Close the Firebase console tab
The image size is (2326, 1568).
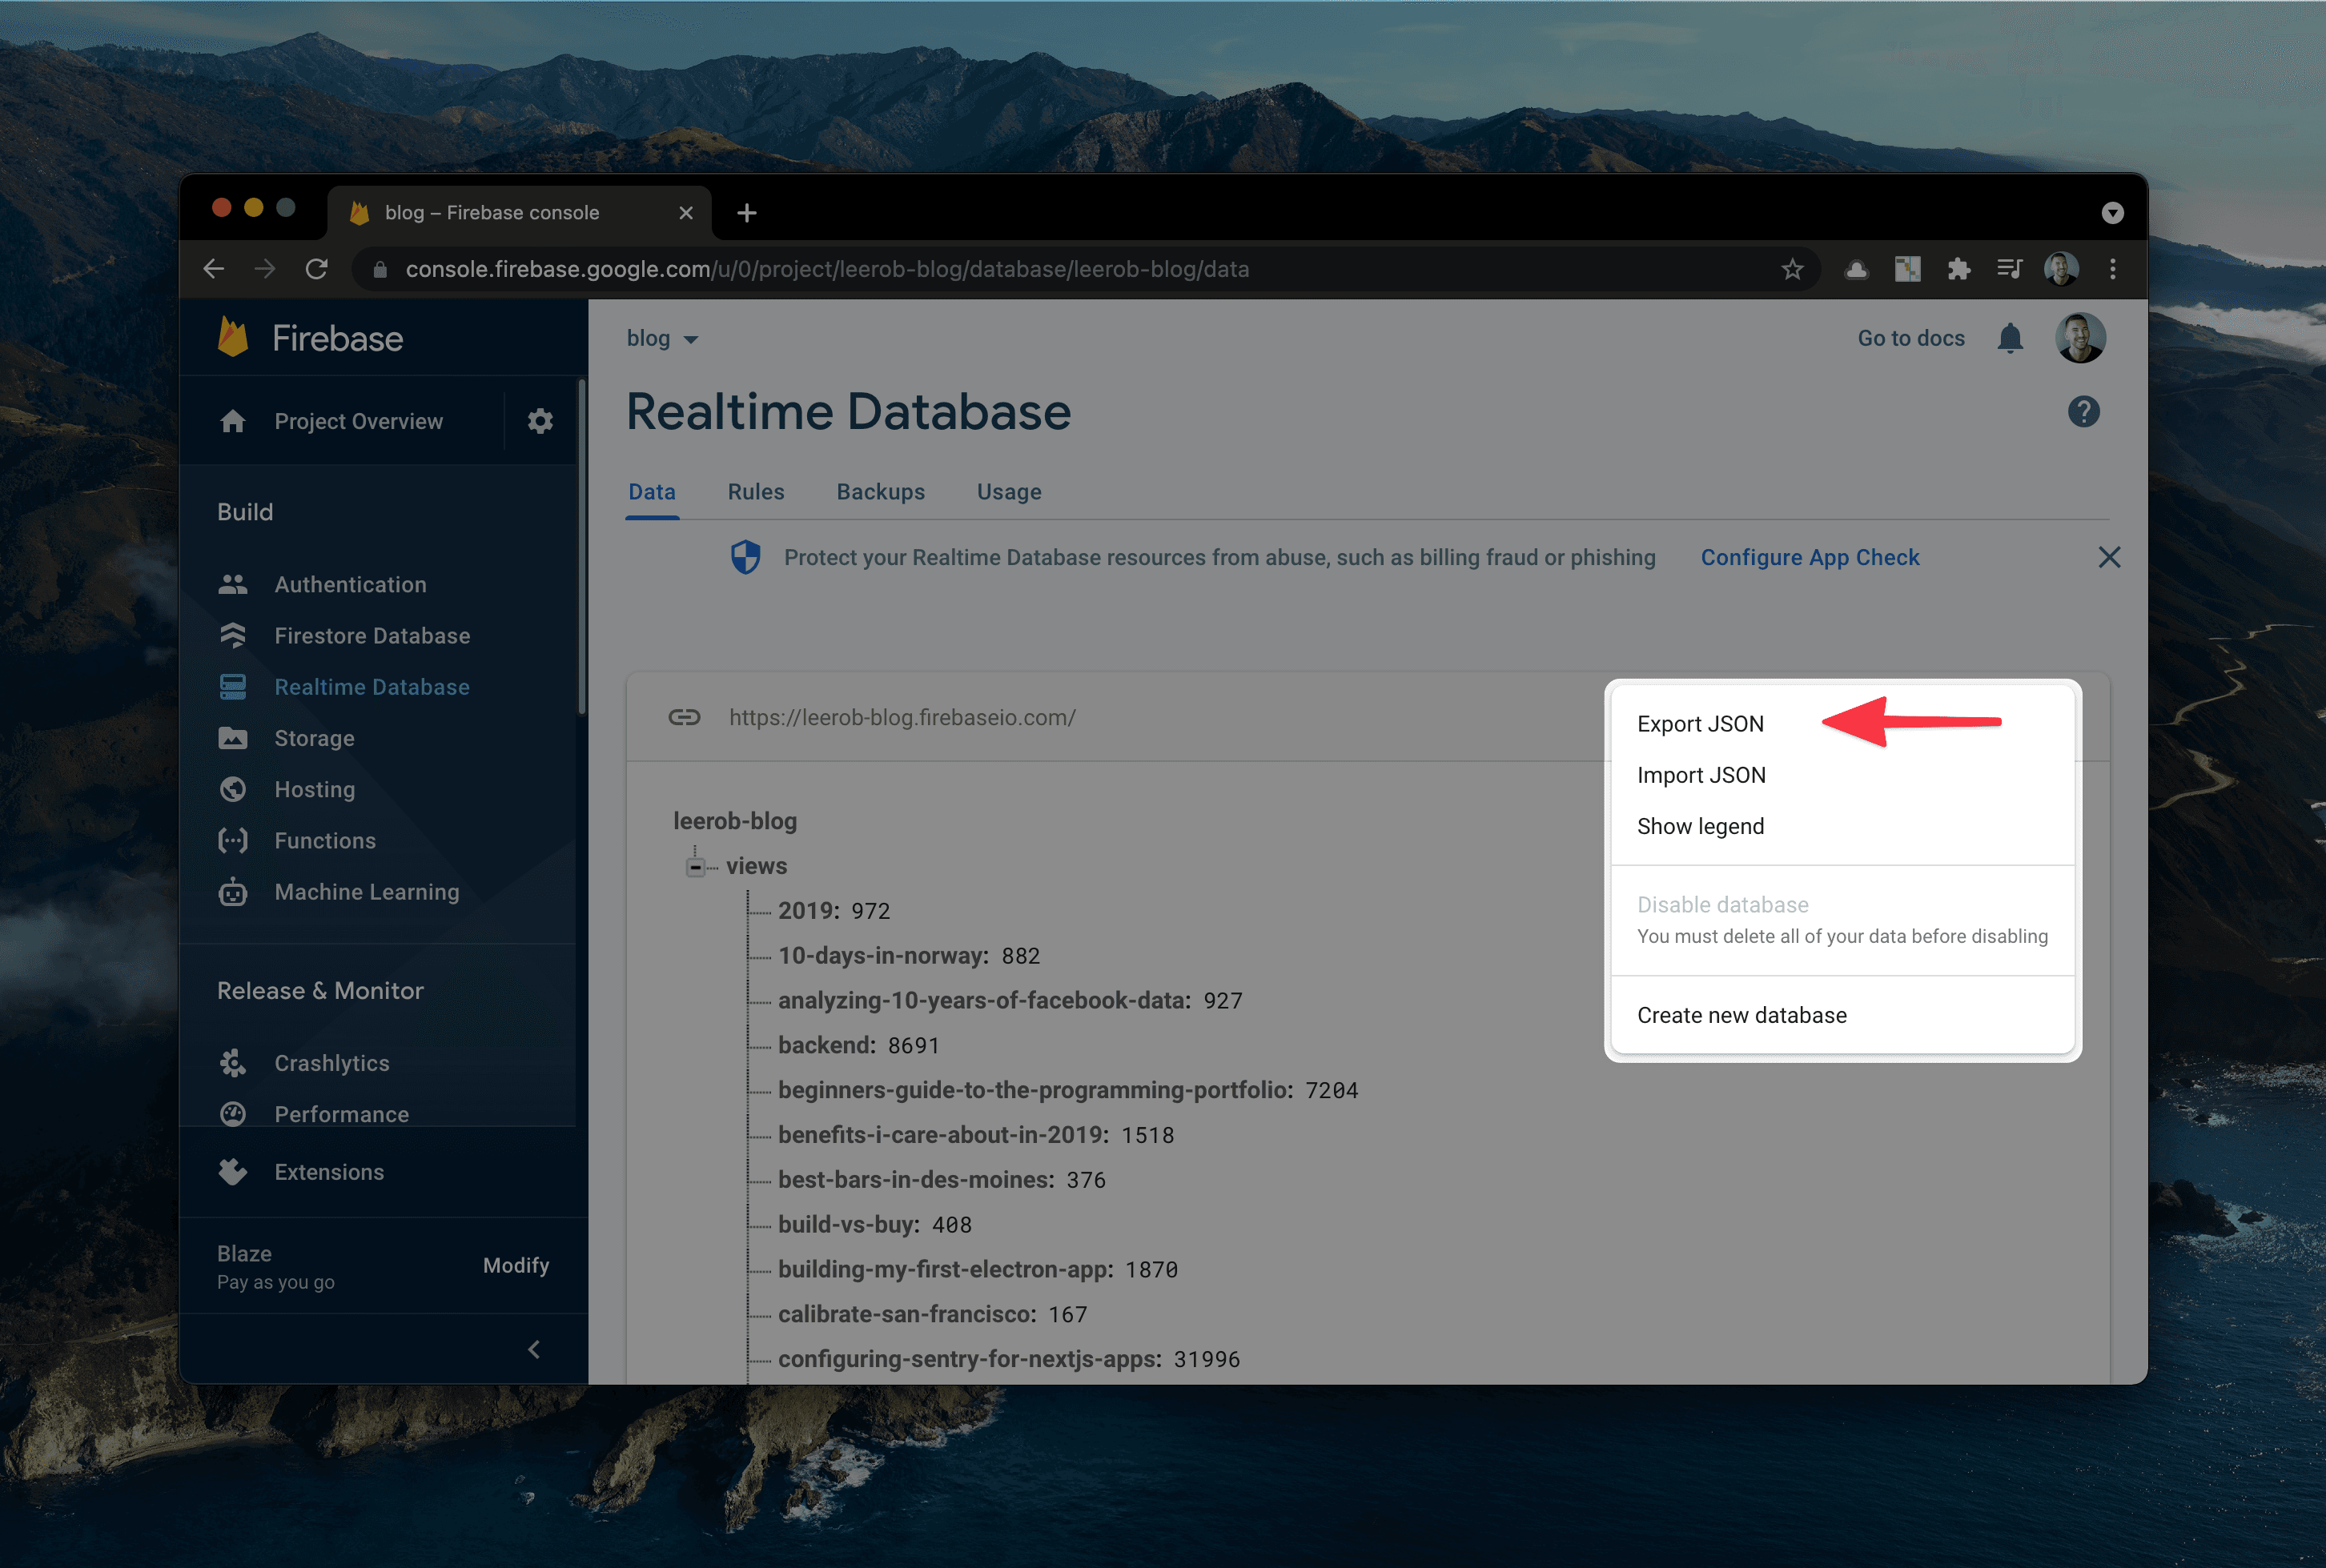point(685,213)
